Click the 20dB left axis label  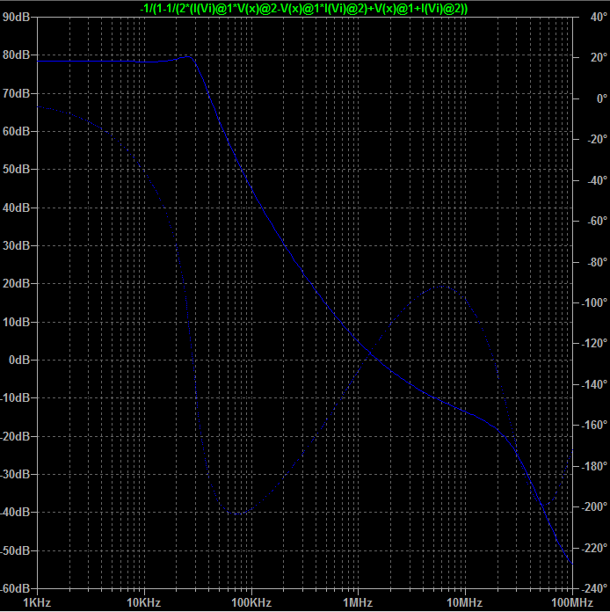pos(16,283)
